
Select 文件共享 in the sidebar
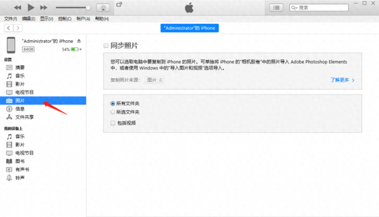pos(43,117)
